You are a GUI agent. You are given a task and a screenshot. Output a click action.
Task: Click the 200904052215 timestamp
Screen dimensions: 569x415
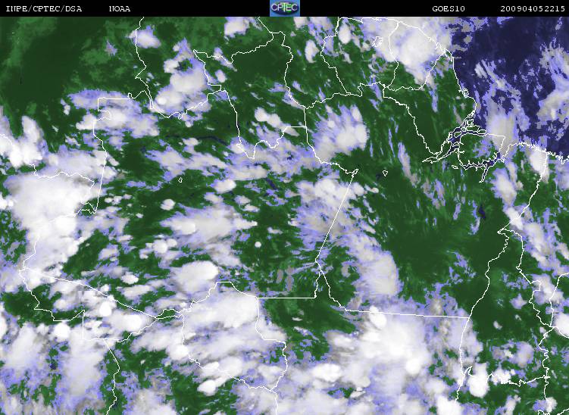pos(533,8)
